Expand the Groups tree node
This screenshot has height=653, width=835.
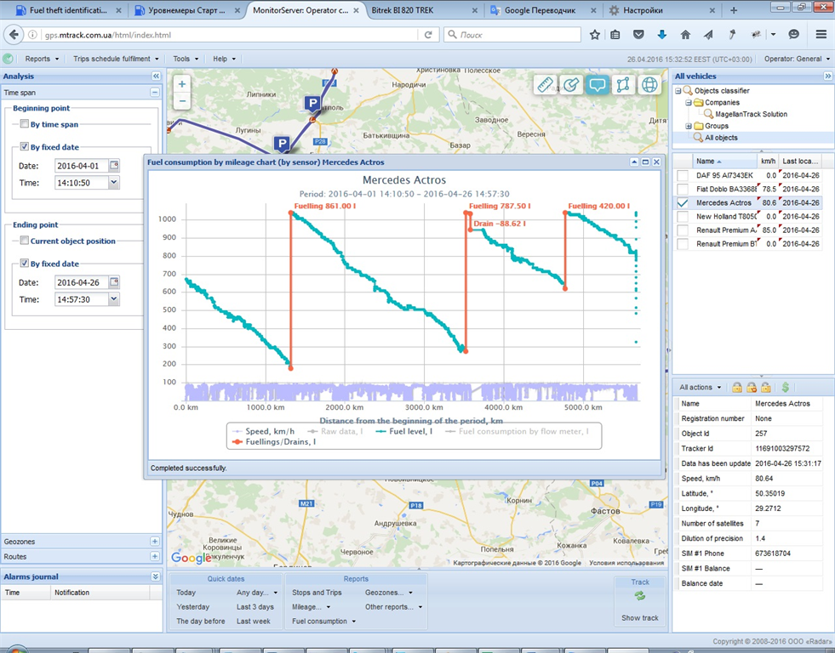tap(689, 126)
